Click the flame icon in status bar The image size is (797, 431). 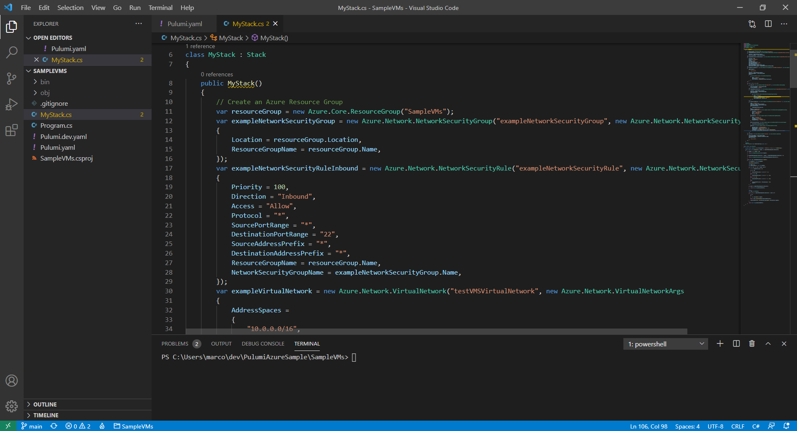click(x=102, y=426)
